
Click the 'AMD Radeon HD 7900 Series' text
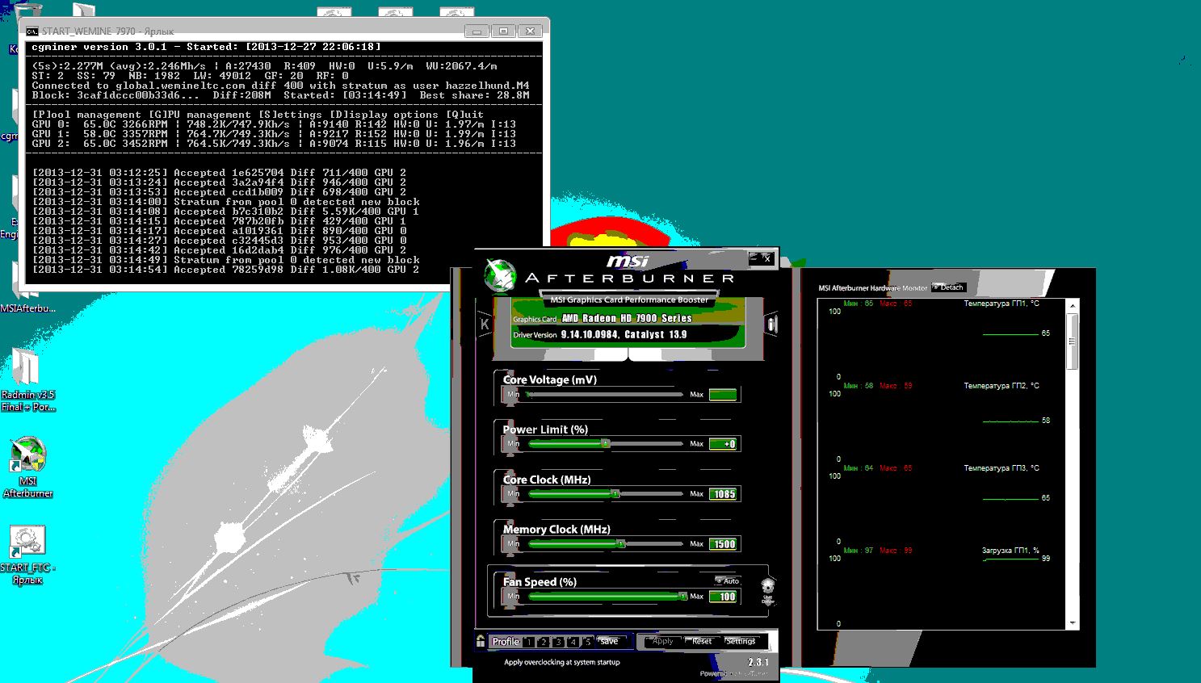coord(627,318)
